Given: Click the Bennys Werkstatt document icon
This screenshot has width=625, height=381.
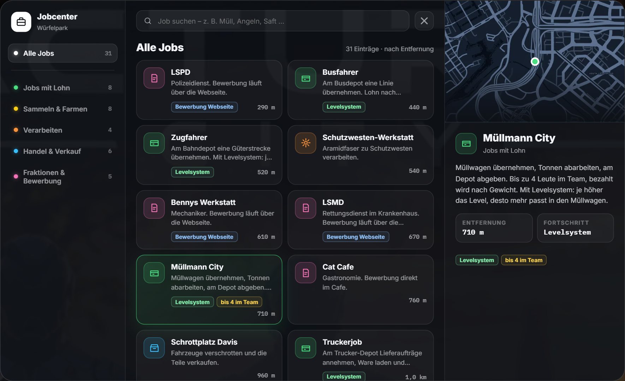Looking at the screenshot, I should click(x=154, y=208).
